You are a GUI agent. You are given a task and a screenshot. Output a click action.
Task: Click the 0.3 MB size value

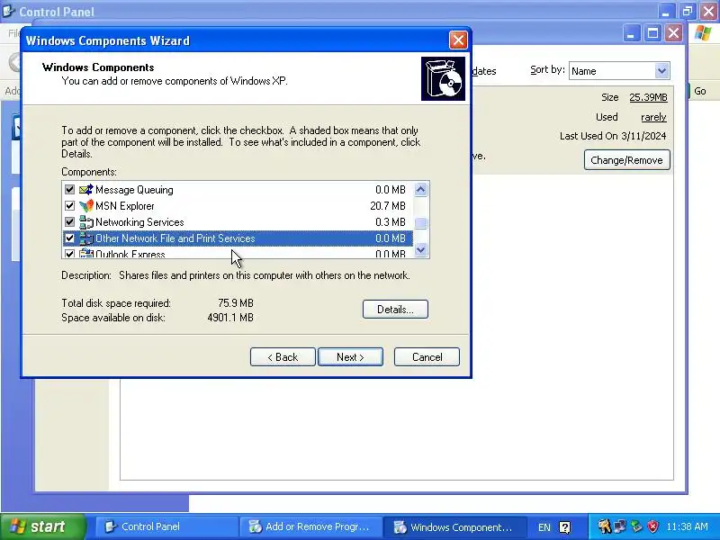(391, 222)
